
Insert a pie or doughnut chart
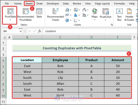pyautogui.click(x=67, y=20)
